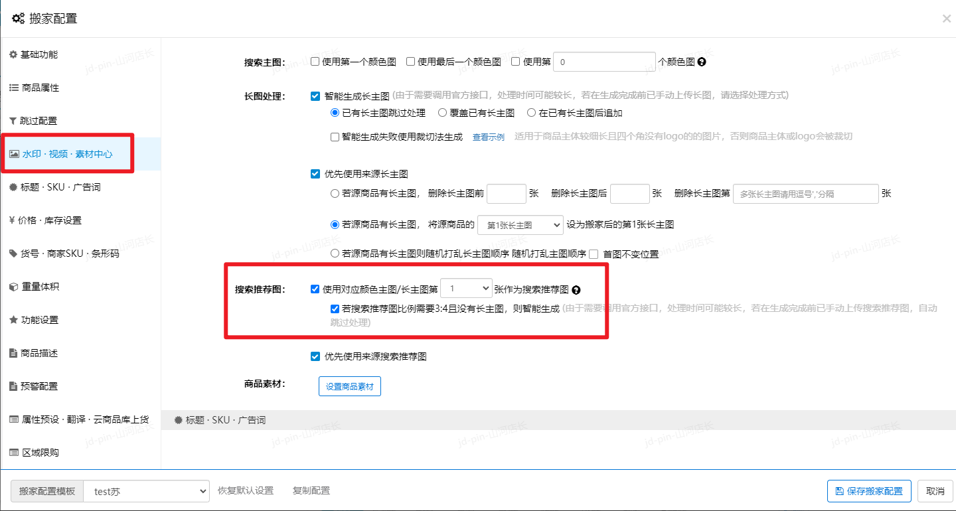Open 价格·库存设置 in the sidebar
956x511 pixels.
[x=50, y=220]
